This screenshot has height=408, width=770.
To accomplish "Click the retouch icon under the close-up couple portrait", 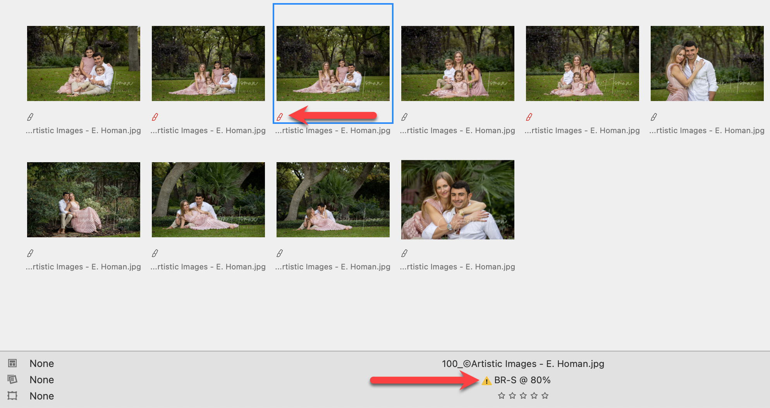I will (x=404, y=253).
